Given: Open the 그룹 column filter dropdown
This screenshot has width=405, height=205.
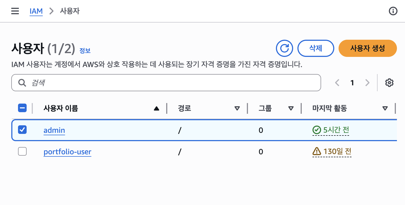Looking at the screenshot, I should 291,108.
